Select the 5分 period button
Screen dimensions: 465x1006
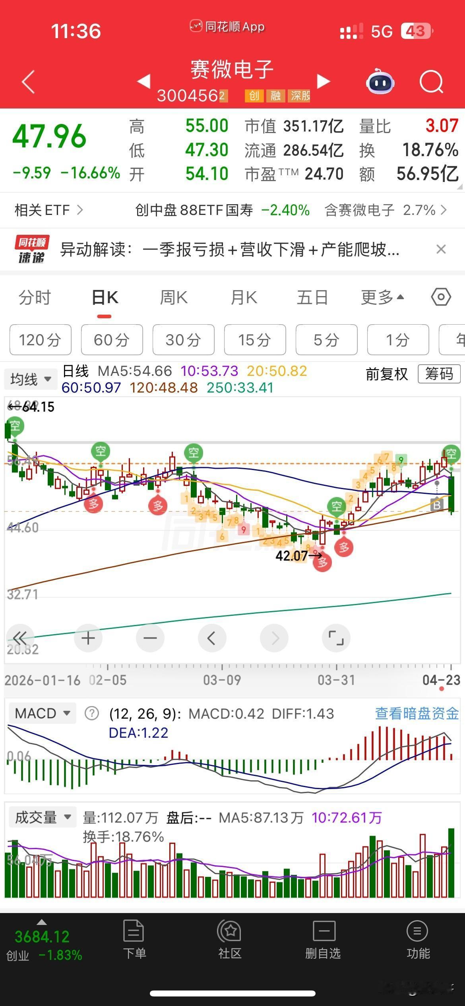(x=326, y=340)
